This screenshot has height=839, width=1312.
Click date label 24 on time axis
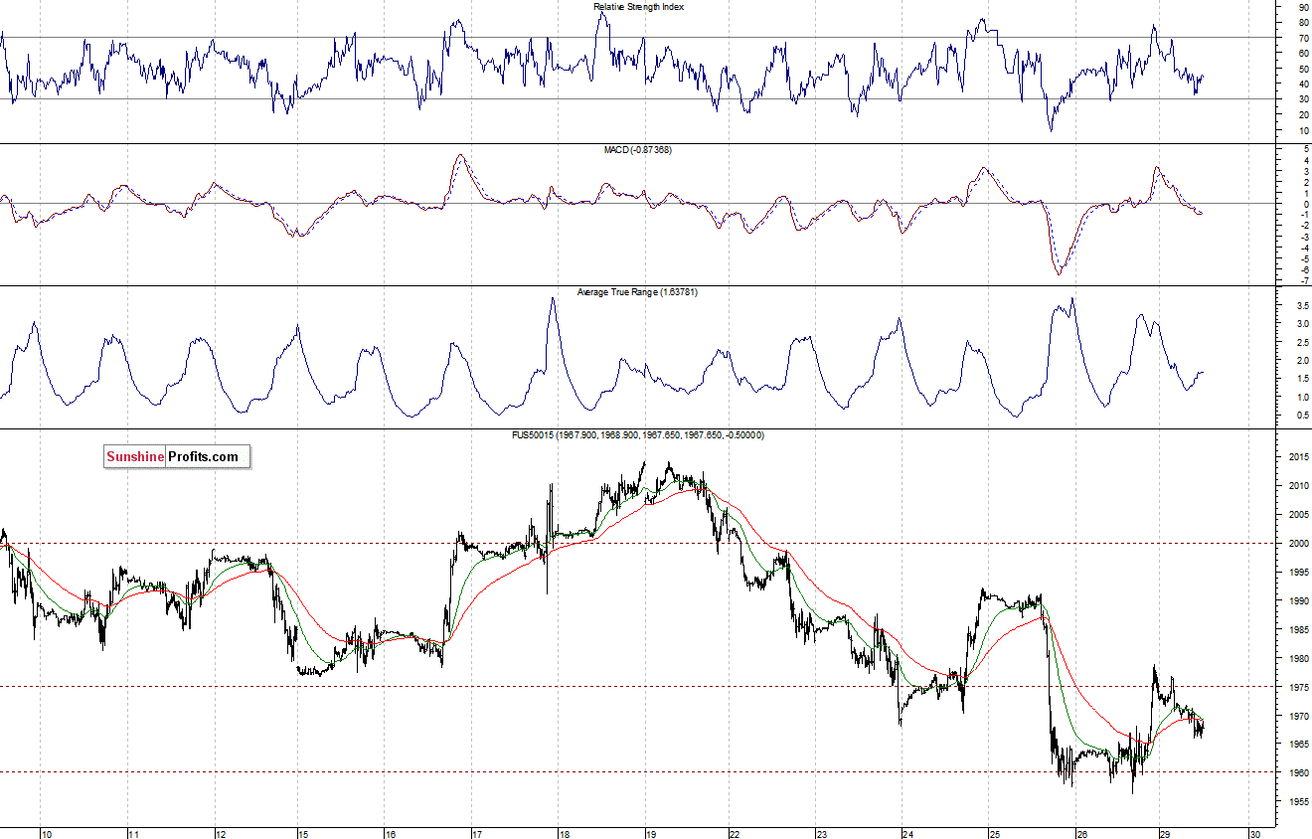(x=907, y=834)
